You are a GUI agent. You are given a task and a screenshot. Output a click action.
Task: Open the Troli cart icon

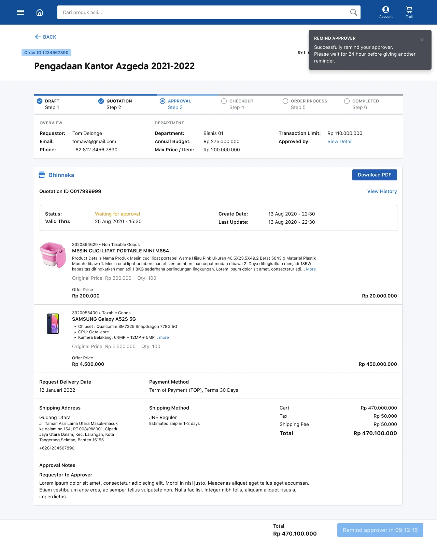pos(409,10)
